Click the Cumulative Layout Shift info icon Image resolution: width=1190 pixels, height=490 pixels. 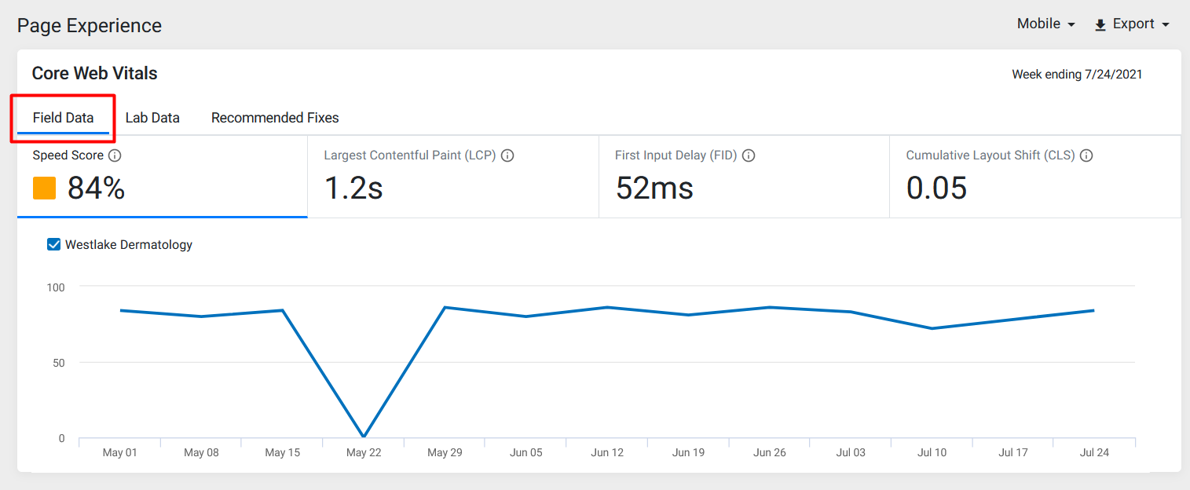pos(1086,155)
